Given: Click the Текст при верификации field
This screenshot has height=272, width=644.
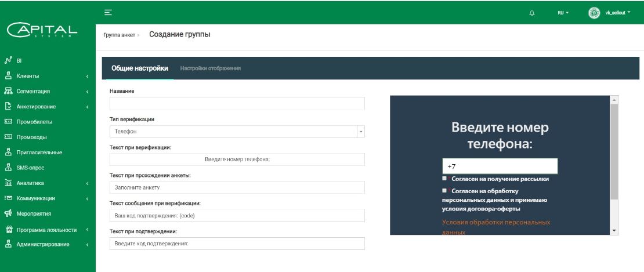Looking at the screenshot, I should point(237,159).
